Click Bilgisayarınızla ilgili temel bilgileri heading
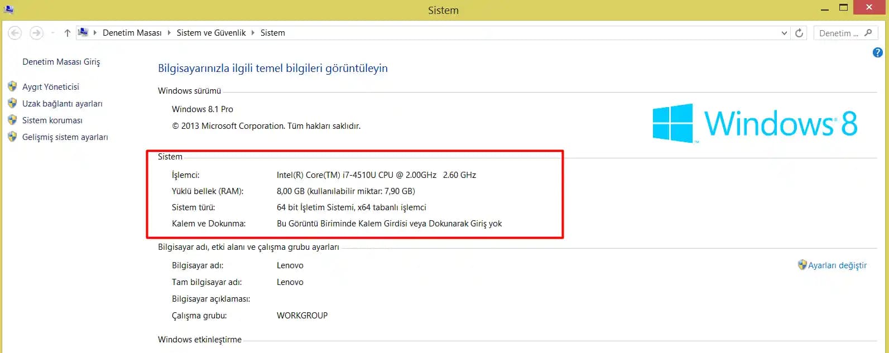The height and width of the screenshot is (353, 889). [x=273, y=69]
